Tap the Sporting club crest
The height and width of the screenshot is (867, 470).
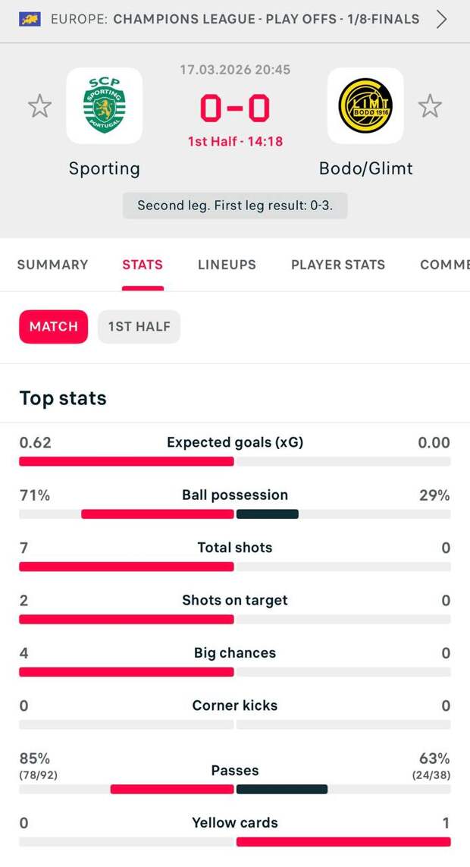click(105, 105)
